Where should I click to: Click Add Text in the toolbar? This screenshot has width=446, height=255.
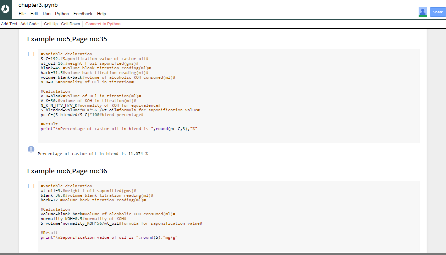(x=9, y=24)
